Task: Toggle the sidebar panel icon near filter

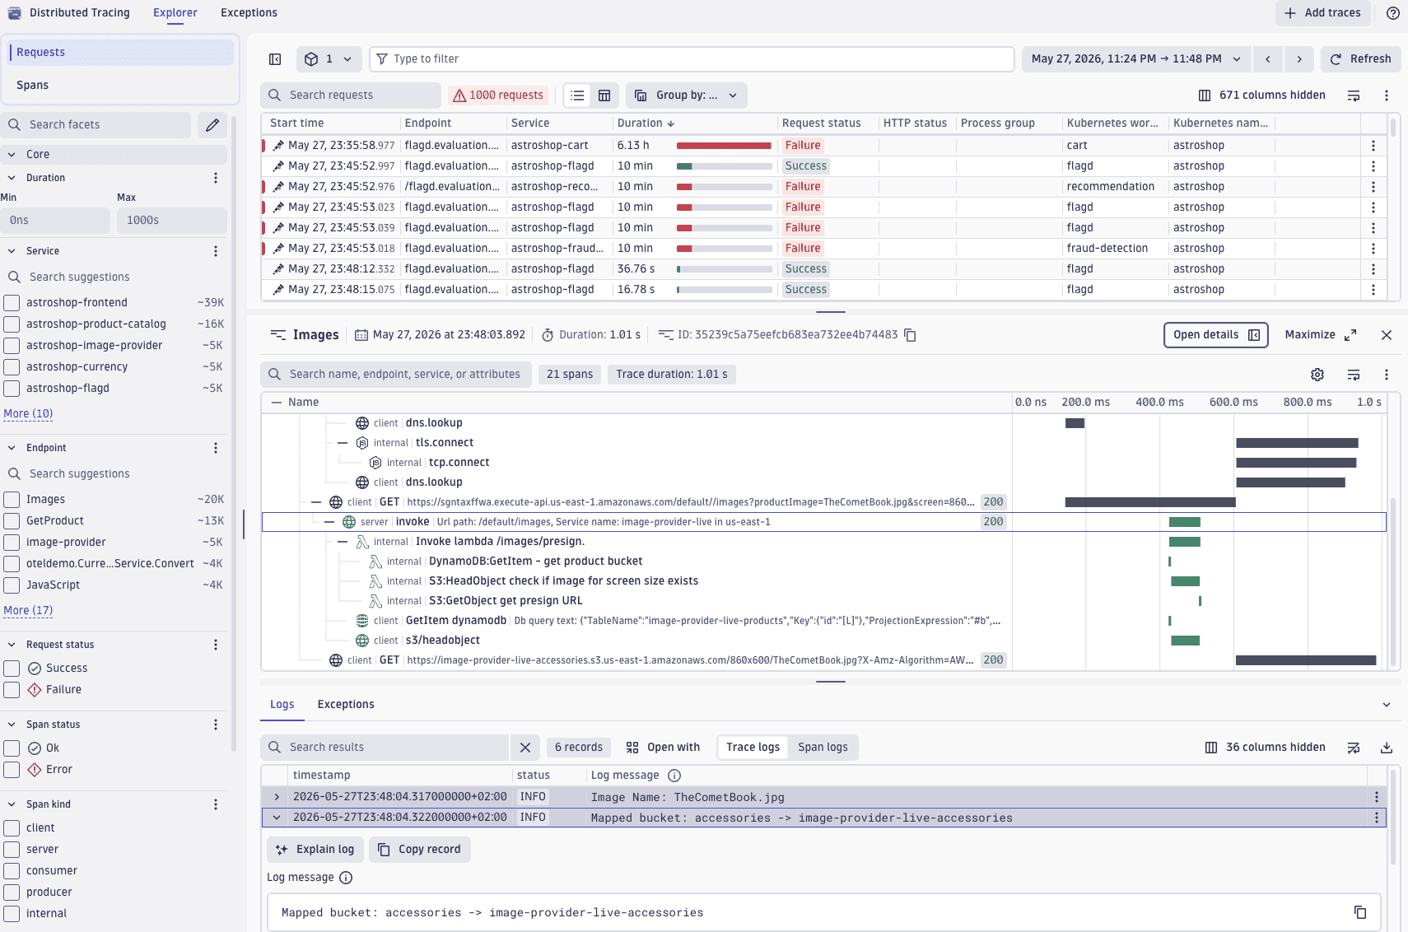Action: pyautogui.click(x=275, y=59)
